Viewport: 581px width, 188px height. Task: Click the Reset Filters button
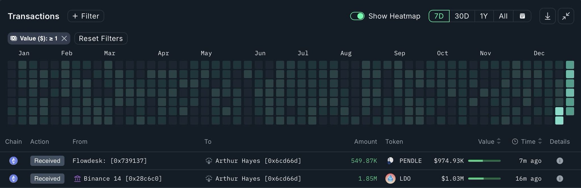click(101, 39)
